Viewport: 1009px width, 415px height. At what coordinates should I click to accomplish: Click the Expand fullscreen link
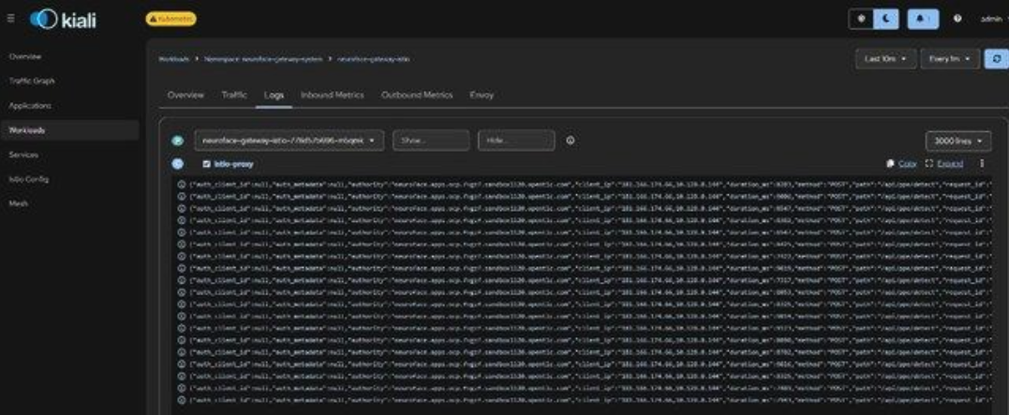[944, 164]
